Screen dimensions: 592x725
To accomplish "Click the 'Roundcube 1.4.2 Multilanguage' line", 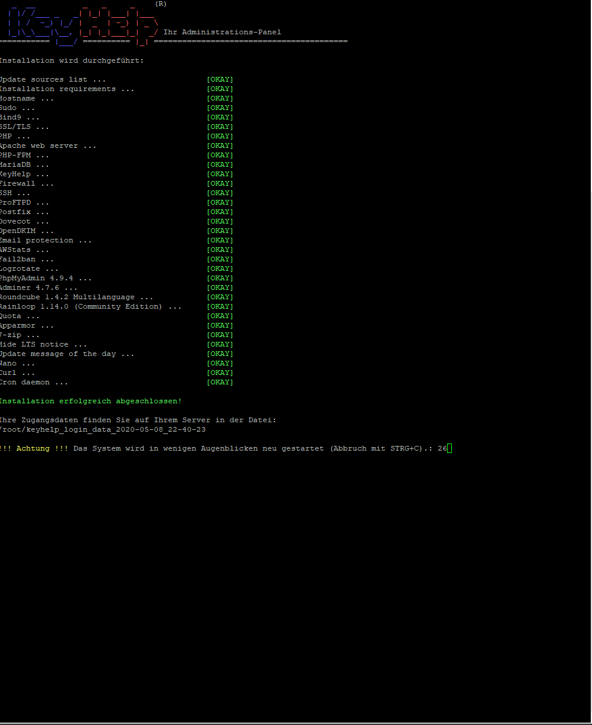I will 76,297.
